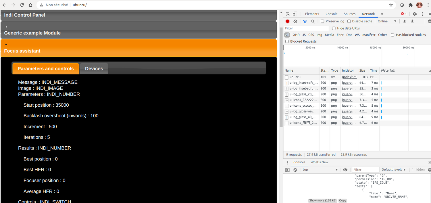Switch to the Elements tab

312,14
